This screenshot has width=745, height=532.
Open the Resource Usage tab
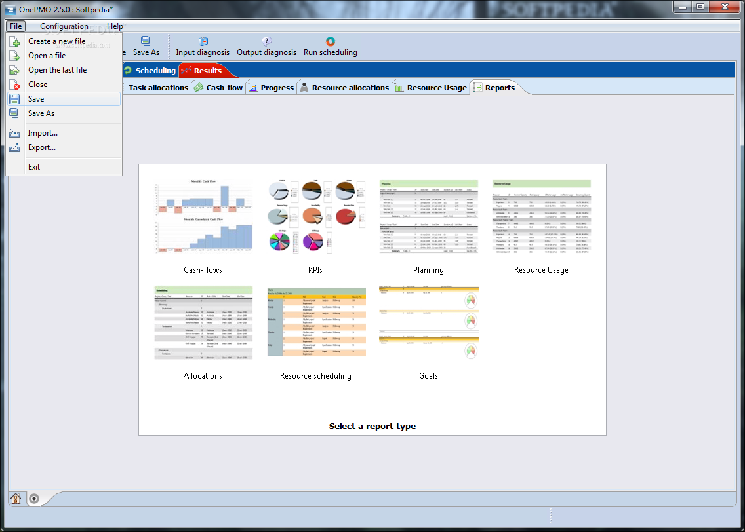click(x=431, y=88)
